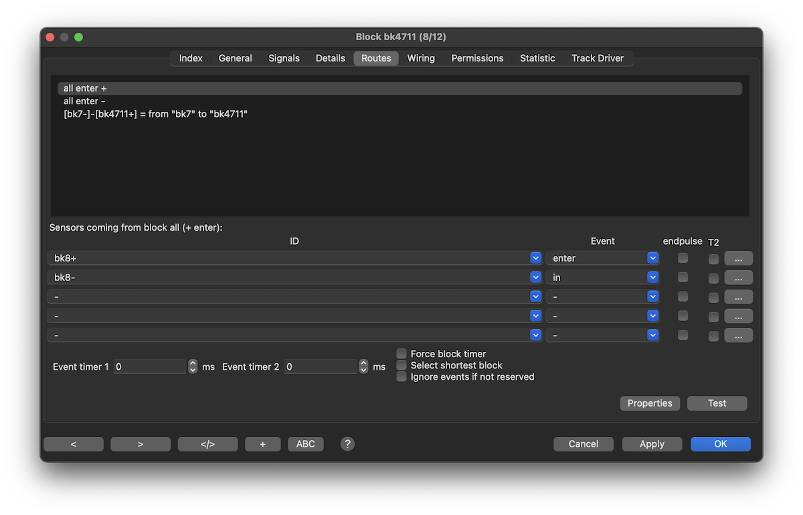This screenshot has width=803, height=515.
Task: Click the Apply button
Action: 652,444
